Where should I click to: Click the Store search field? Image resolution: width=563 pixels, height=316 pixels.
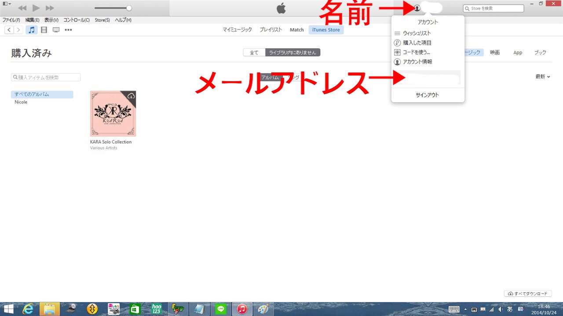[x=494, y=8]
